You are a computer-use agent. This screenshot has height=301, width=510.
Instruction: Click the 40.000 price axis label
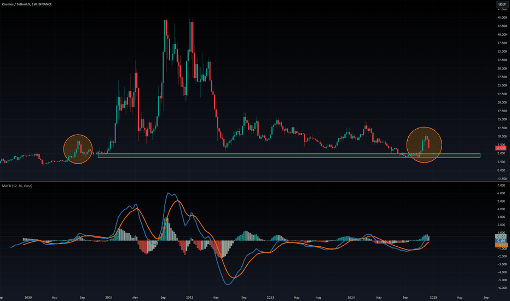point(502,34)
